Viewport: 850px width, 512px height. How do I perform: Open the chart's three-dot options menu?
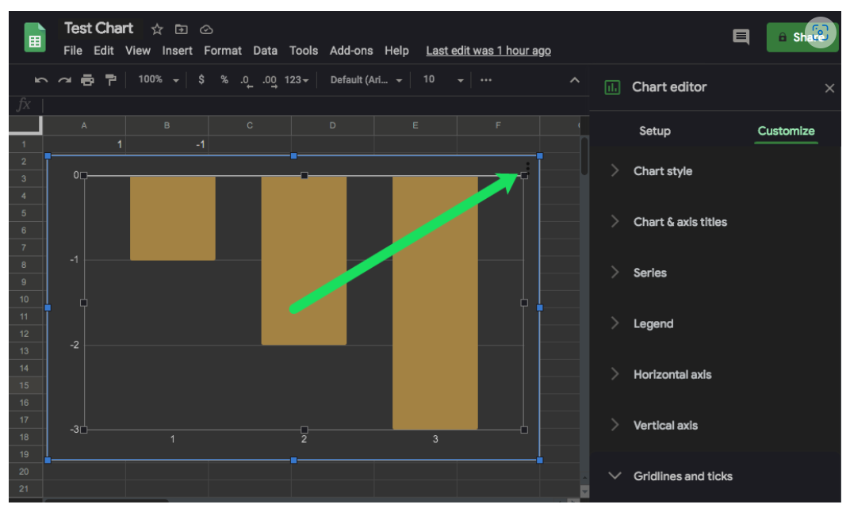click(x=527, y=169)
